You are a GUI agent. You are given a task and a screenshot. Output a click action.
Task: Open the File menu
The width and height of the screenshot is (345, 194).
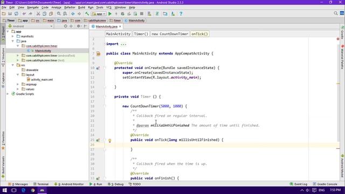4,7
